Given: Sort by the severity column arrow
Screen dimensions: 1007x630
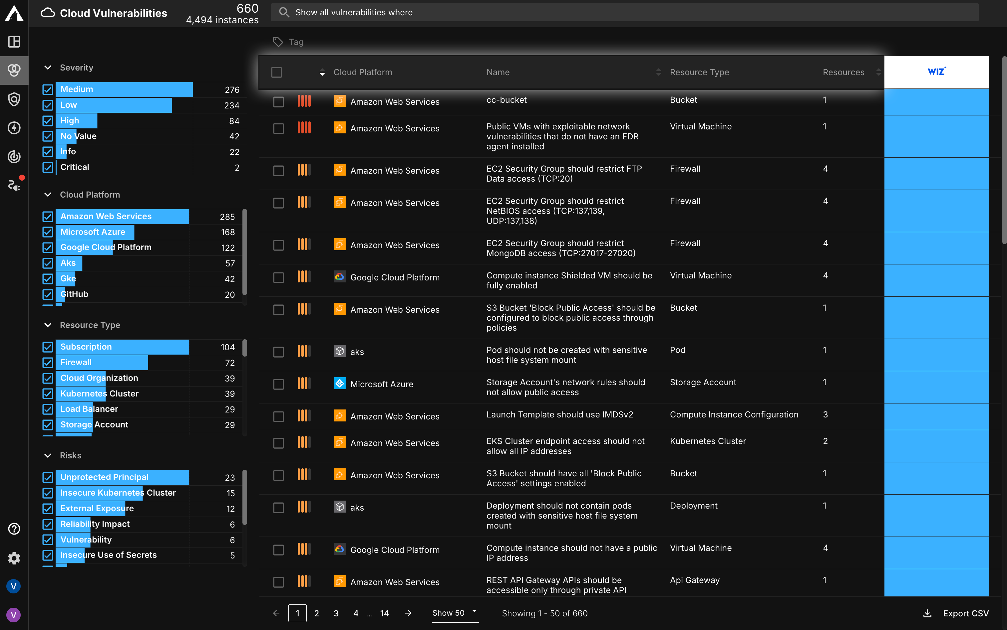Looking at the screenshot, I should (322, 73).
